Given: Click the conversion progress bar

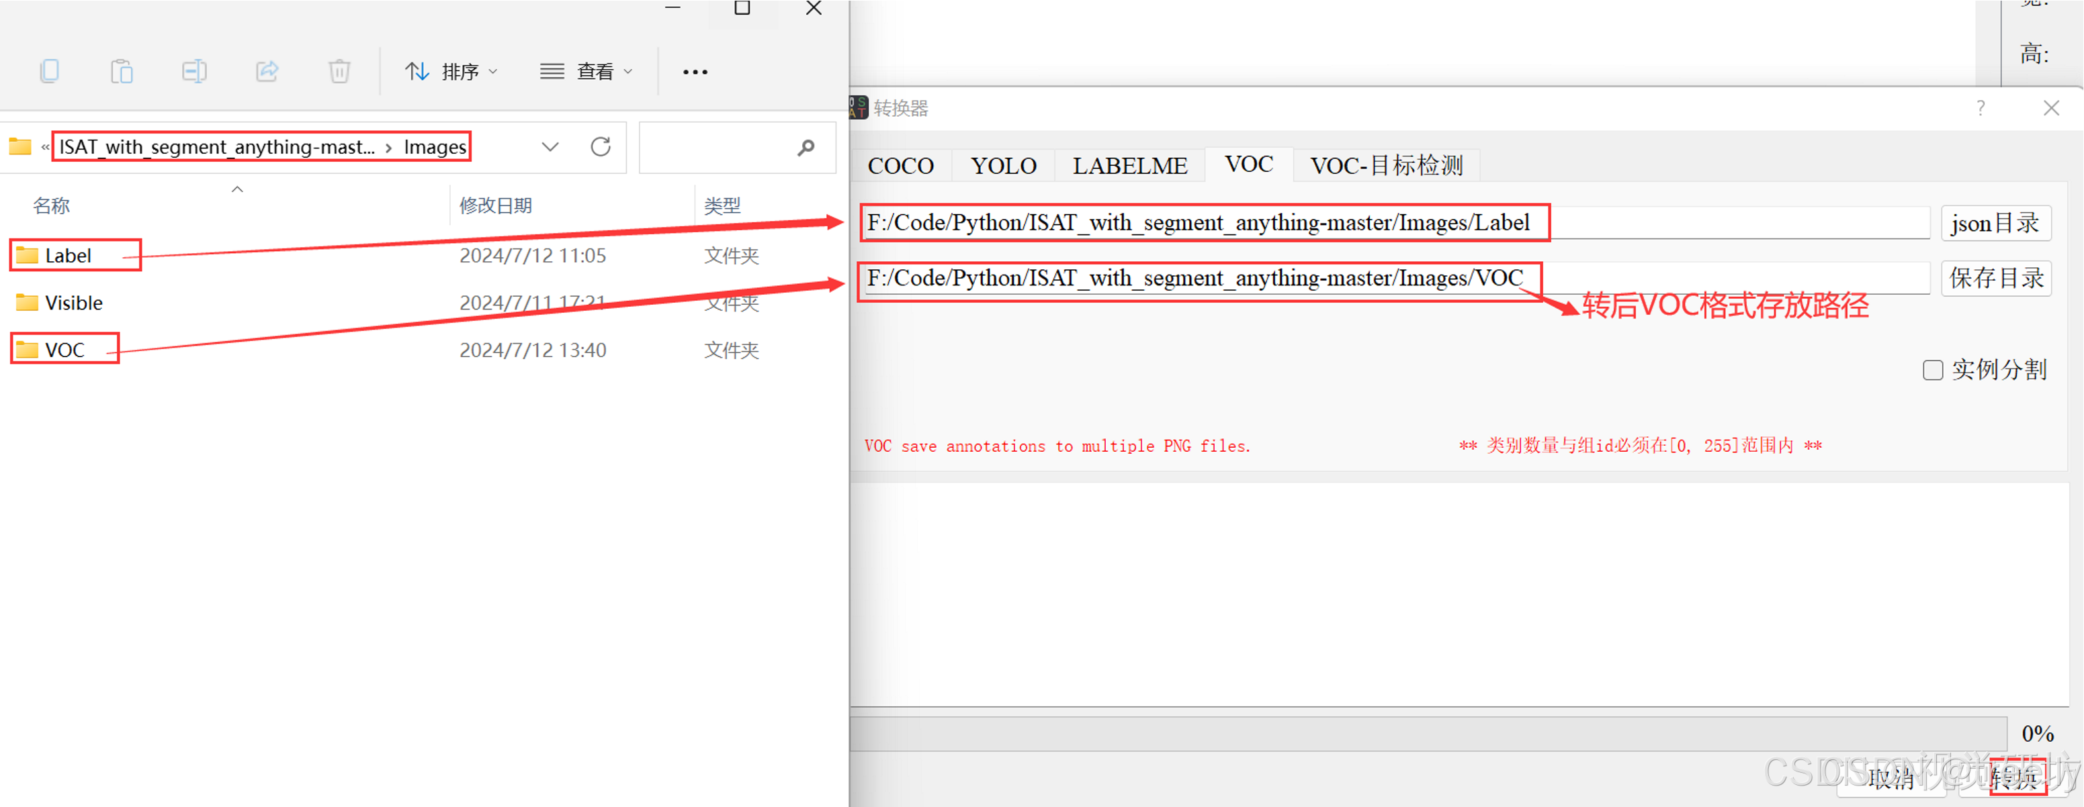Looking at the screenshot, I should (x=1428, y=733).
